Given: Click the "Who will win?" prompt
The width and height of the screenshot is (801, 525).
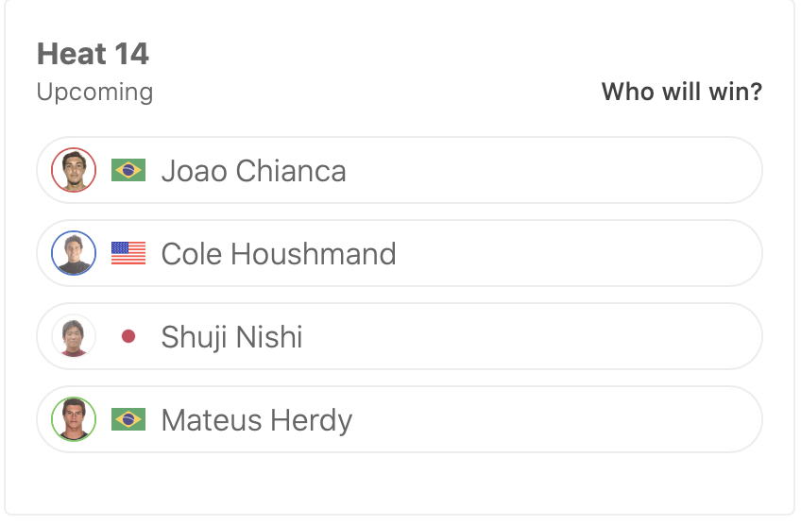Looking at the screenshot, I should tap(681, 93).
